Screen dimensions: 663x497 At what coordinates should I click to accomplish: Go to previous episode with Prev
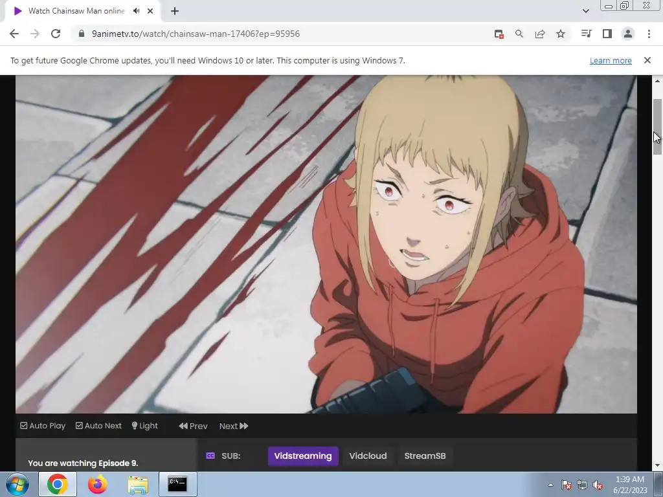pyautogui.click(x=193, y=426)
